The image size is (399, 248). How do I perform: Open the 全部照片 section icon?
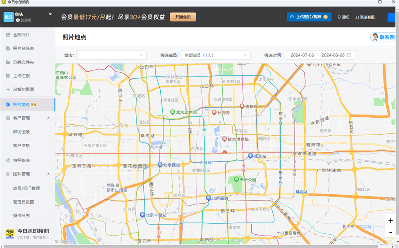(x=8, y=35)
